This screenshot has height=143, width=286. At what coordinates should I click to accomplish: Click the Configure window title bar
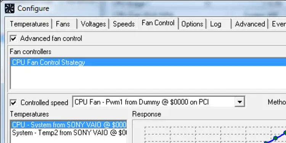click(146, 8)
